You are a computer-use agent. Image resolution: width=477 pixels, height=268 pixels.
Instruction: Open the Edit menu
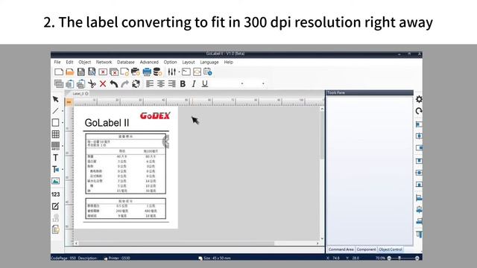tap(69, 62)
